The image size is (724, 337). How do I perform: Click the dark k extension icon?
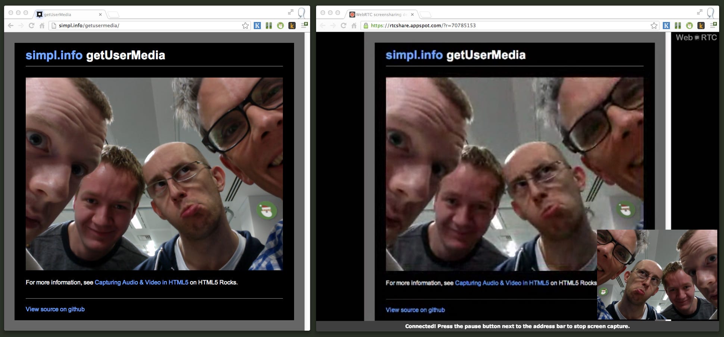[x=292, y=25]
